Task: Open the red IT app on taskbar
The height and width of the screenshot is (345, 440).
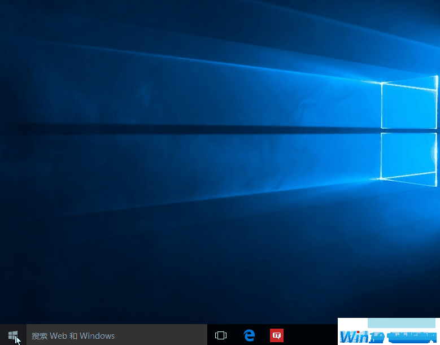Action: click(x=277, y=335)
